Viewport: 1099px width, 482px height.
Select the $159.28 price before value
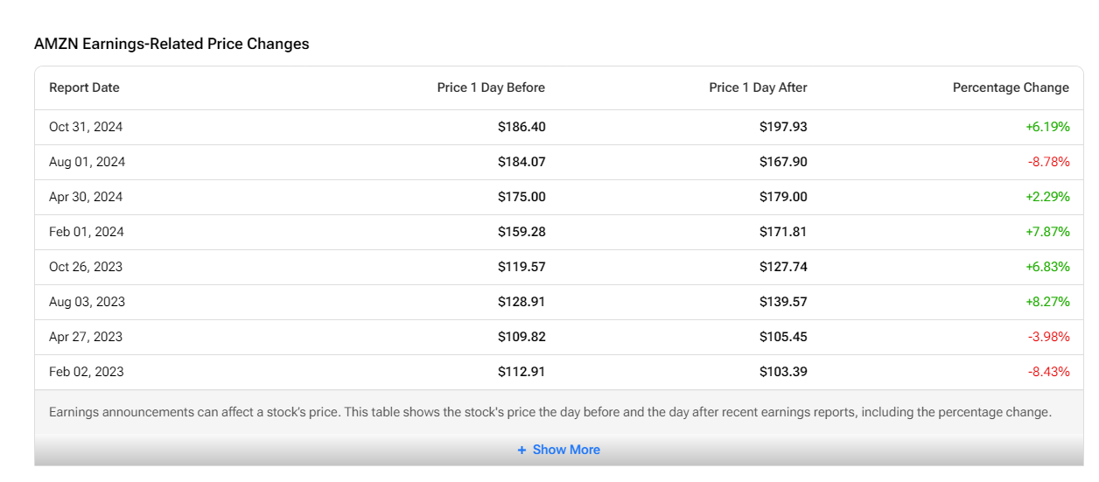click(521, 232)
